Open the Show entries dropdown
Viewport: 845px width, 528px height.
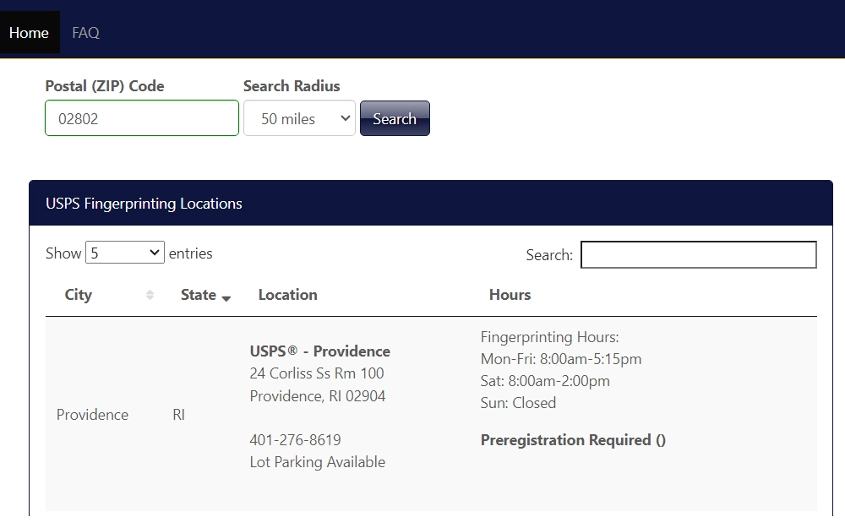tap(125, 253)
